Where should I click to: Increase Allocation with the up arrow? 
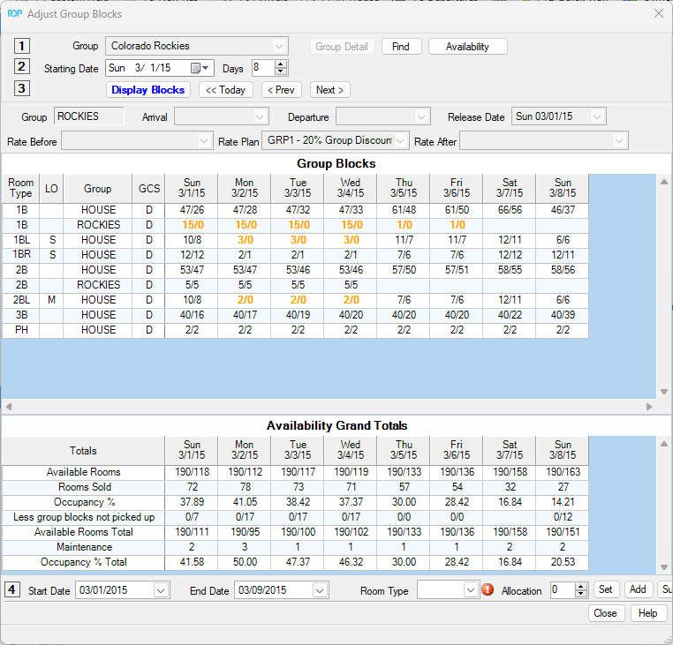coord(581,587)
